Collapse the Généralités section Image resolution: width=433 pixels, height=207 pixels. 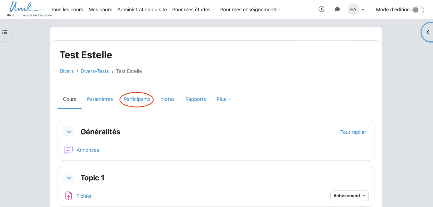pos(69,132)
